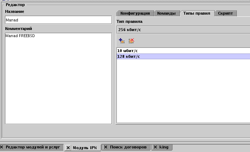The image size is (250, 152).
Task: Switch to the Команды tab
Action: click(x=167, y=14)
